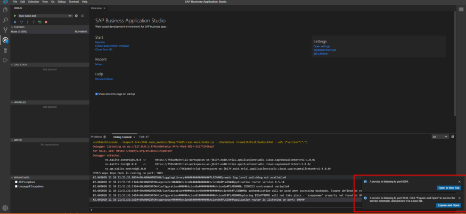
Task: Click the Step Into debug icon
Action: tap(27, 22)
